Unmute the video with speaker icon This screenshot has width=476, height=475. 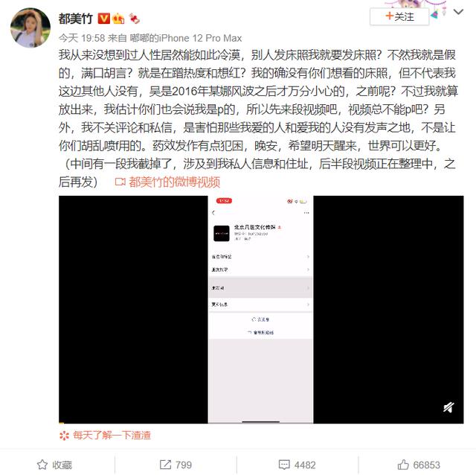[x=448, y=407]
